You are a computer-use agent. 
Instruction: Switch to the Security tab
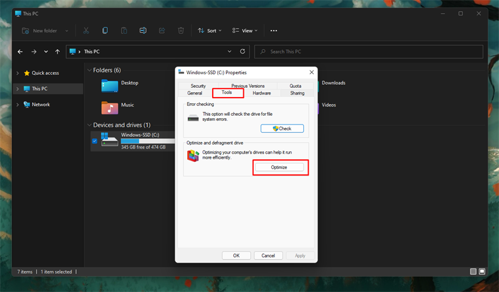pos(198,86)
